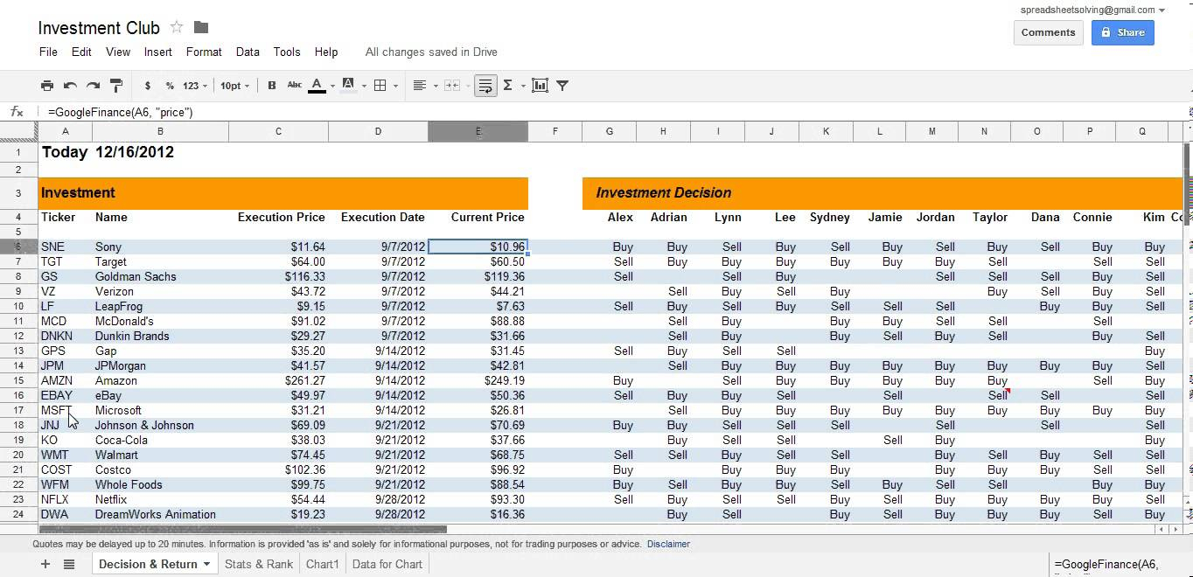
Task: Click the Print icon in toolbar
Action: coord(47,86)
